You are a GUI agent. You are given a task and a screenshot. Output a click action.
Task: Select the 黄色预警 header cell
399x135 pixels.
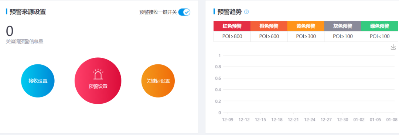tap(306, 26)
